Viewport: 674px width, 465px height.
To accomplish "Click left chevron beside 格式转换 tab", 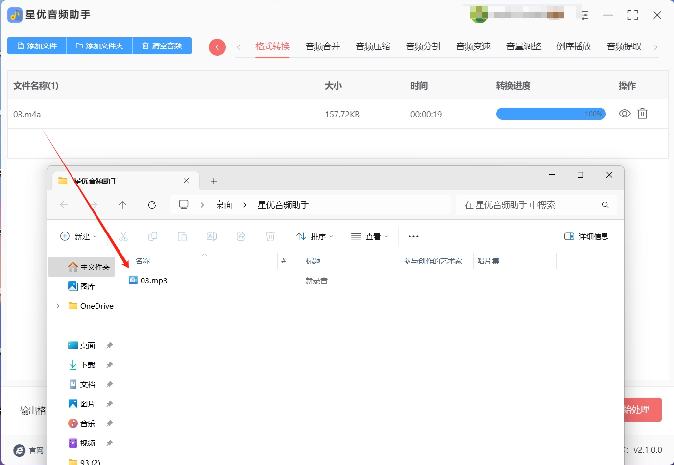I will coord(239,47).
